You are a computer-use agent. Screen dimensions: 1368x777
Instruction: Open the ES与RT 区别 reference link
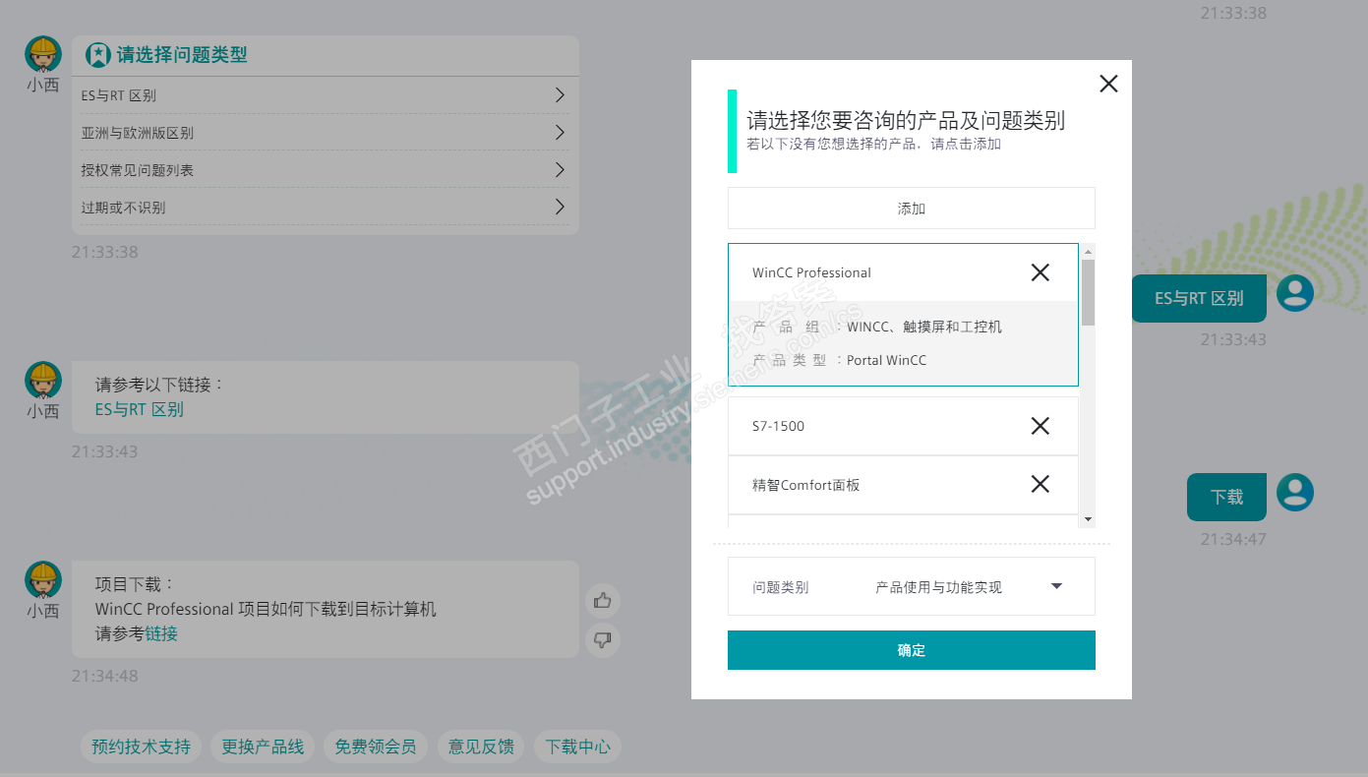click(x=140, y=410)
